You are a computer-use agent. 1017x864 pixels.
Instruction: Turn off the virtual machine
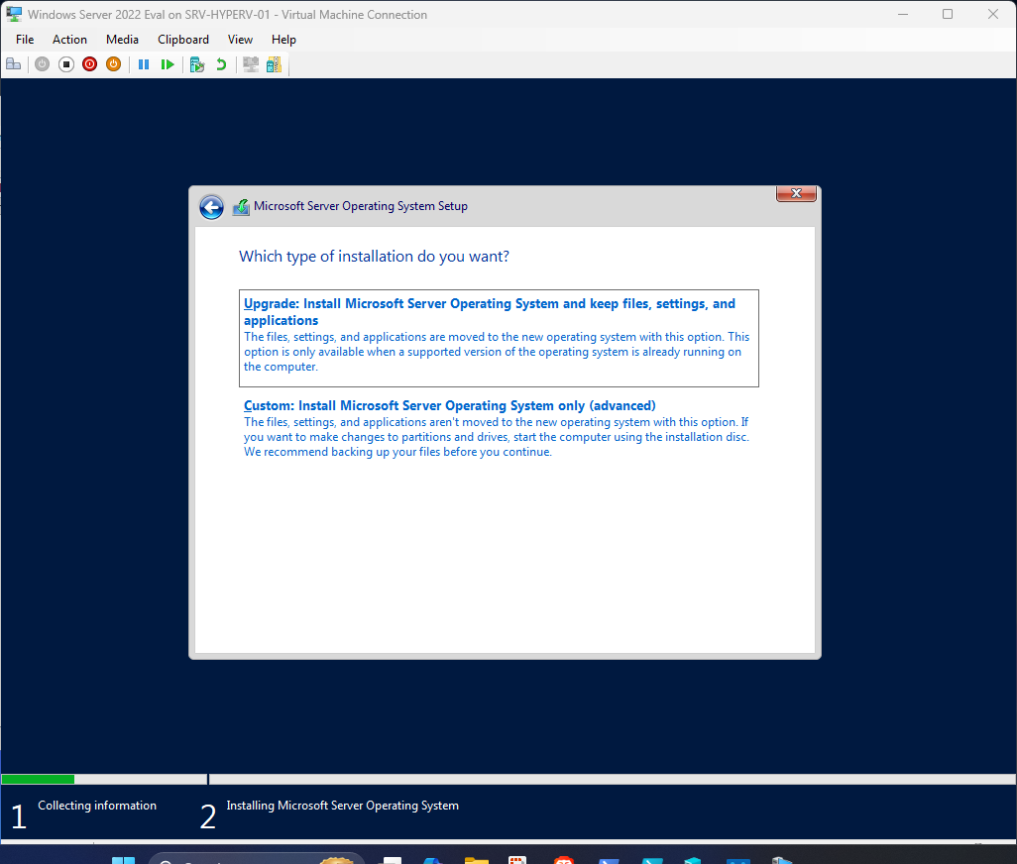(x=65, y=63)
